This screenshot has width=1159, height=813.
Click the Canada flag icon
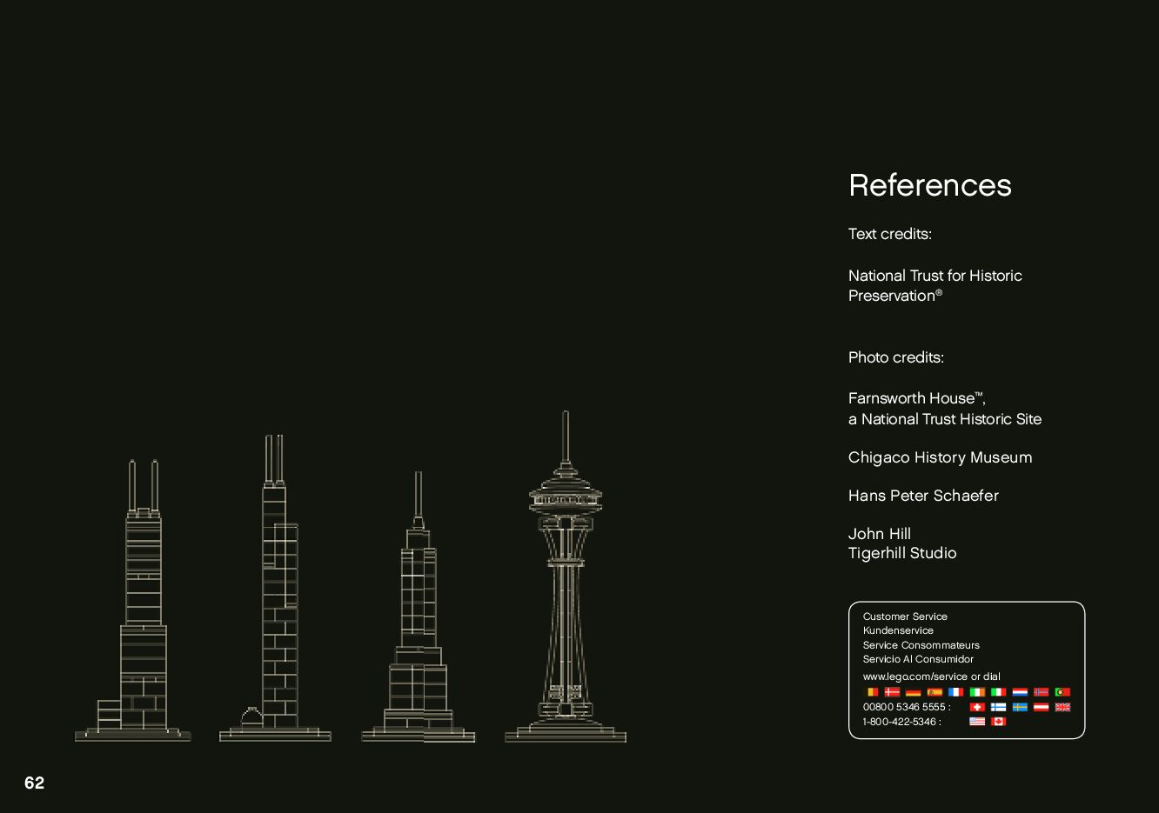pos(998,722)
